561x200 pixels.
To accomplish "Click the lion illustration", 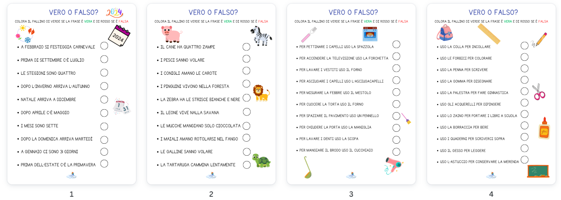I will [x=261, y=93].
